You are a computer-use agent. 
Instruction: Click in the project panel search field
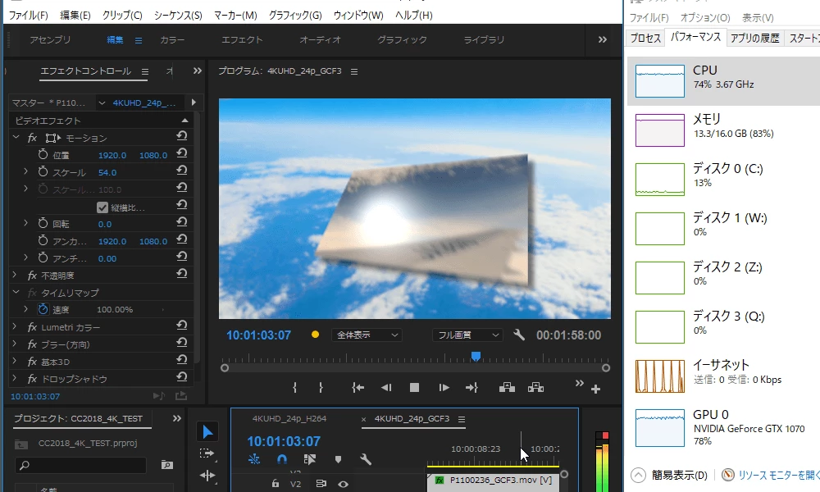coord(80,465)
